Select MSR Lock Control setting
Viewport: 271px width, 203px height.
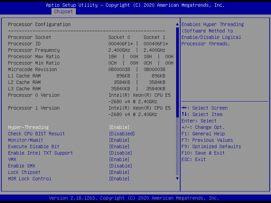click(x=30, y=179)
